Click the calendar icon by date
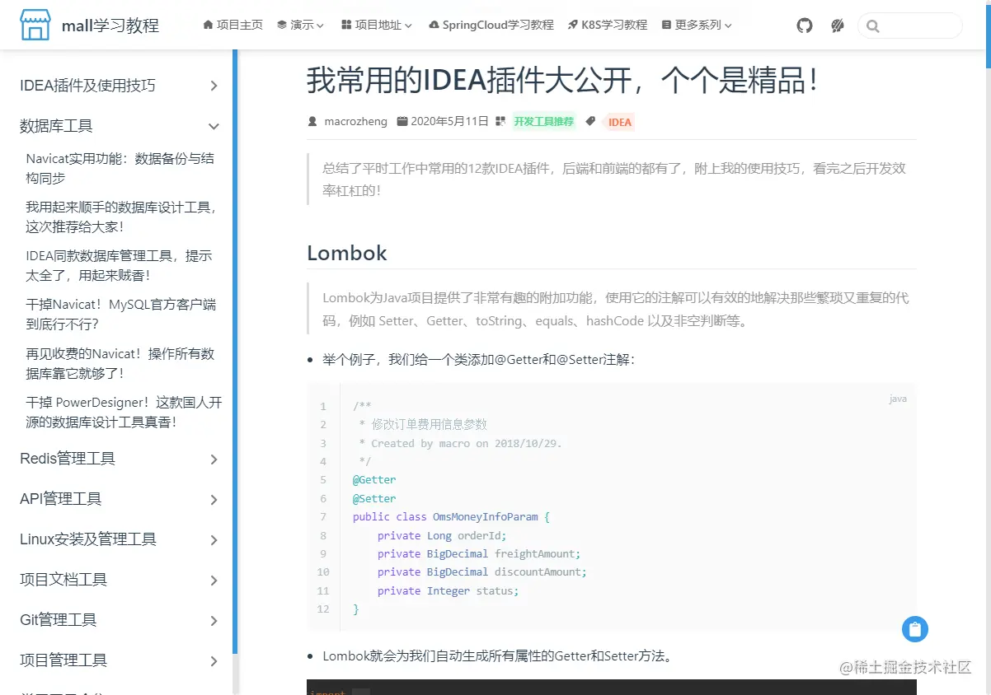The image size is (991, 695). 402,122
